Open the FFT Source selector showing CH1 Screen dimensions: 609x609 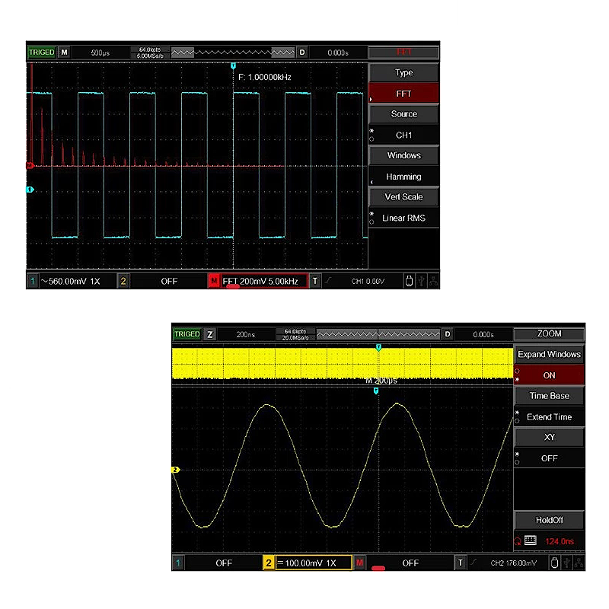pos(403,113)
